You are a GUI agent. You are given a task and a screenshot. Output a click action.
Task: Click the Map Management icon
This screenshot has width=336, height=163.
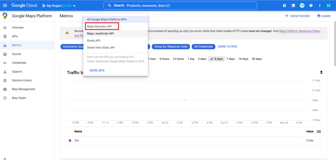(5, 89)
